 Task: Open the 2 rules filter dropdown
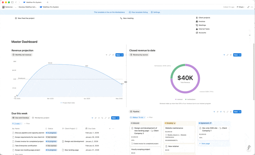[x=17, y=123]
